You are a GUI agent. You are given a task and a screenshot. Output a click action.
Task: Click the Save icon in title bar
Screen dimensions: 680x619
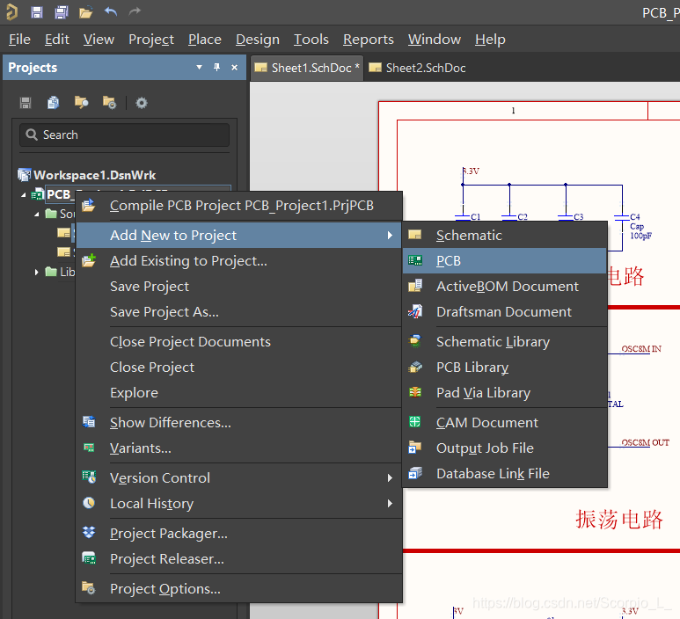[37, 12]
